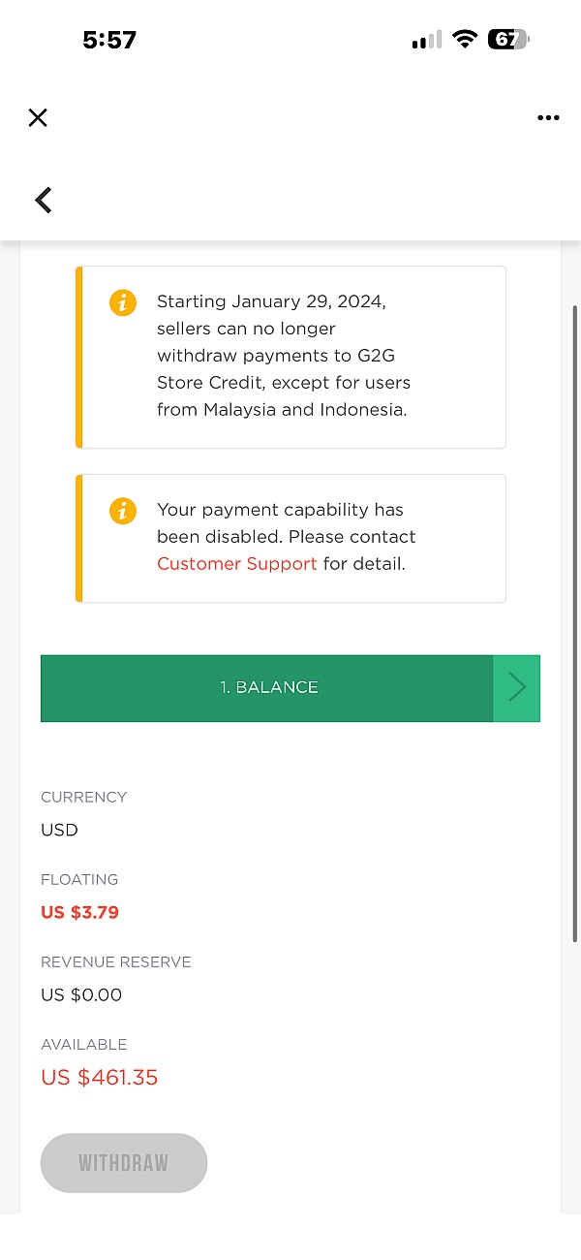Tap the US $461.35 available amount

coord(99,1078)
